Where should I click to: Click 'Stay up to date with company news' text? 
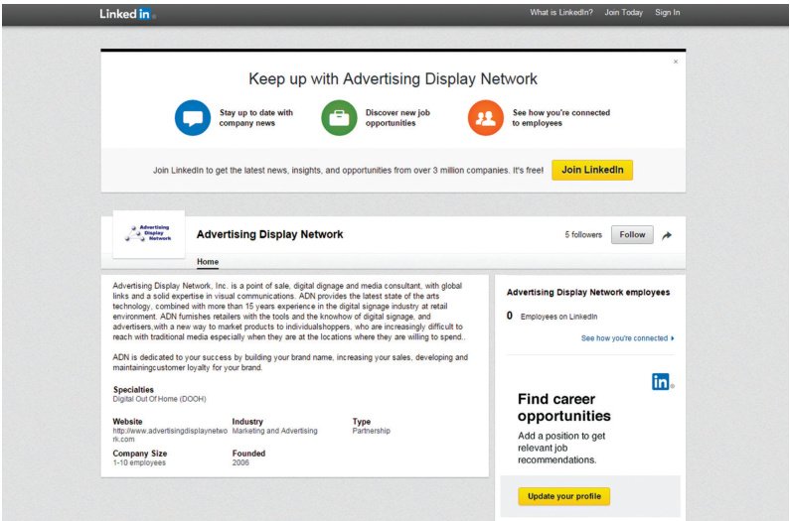[256, 118]
